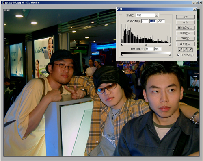
Task: Click the input level highlight field showing 255
Action: tap(161, 21)
